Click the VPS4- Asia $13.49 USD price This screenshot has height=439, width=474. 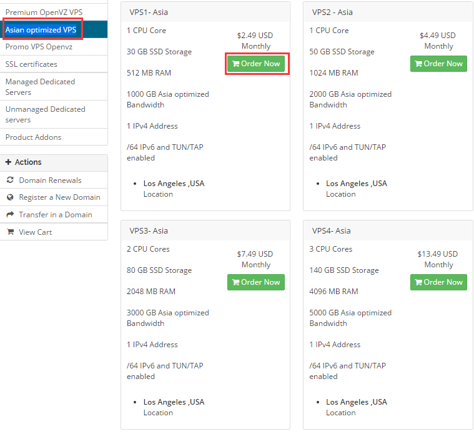[438, 254]
